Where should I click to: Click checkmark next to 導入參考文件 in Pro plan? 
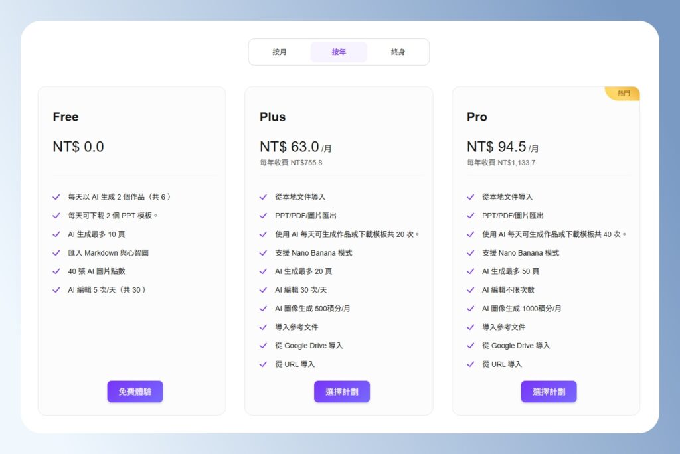coord(469,327)
